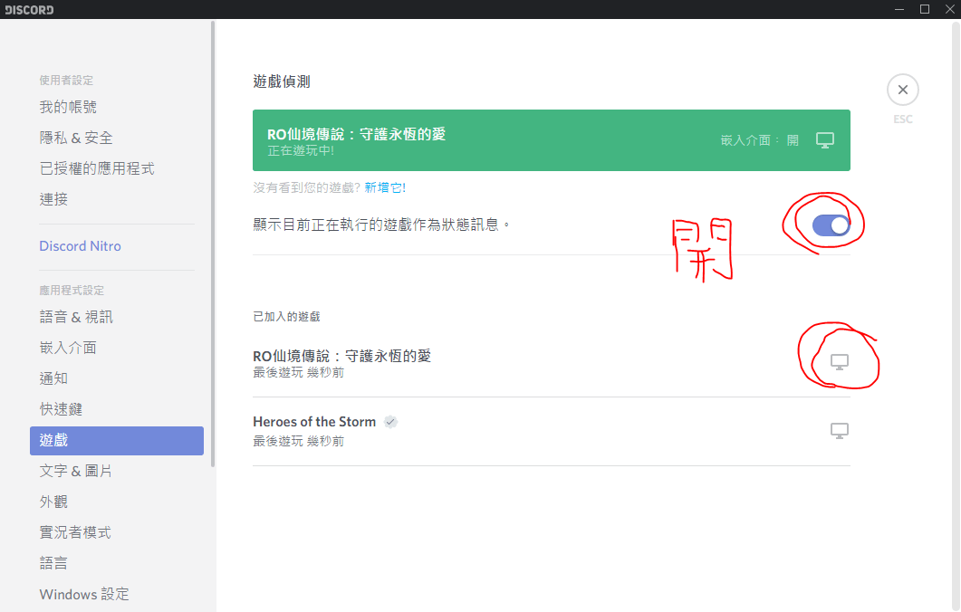Open 文字 & 圖片 settings
The height and width of the screenshot is (612, 961).
coord(76,471)
